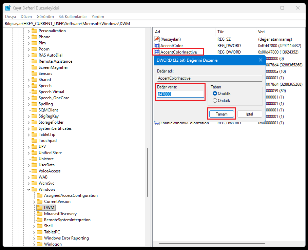Select the Remote Assistance folder icon
Viewport: 308px width, 250px height.
(34, 61)
